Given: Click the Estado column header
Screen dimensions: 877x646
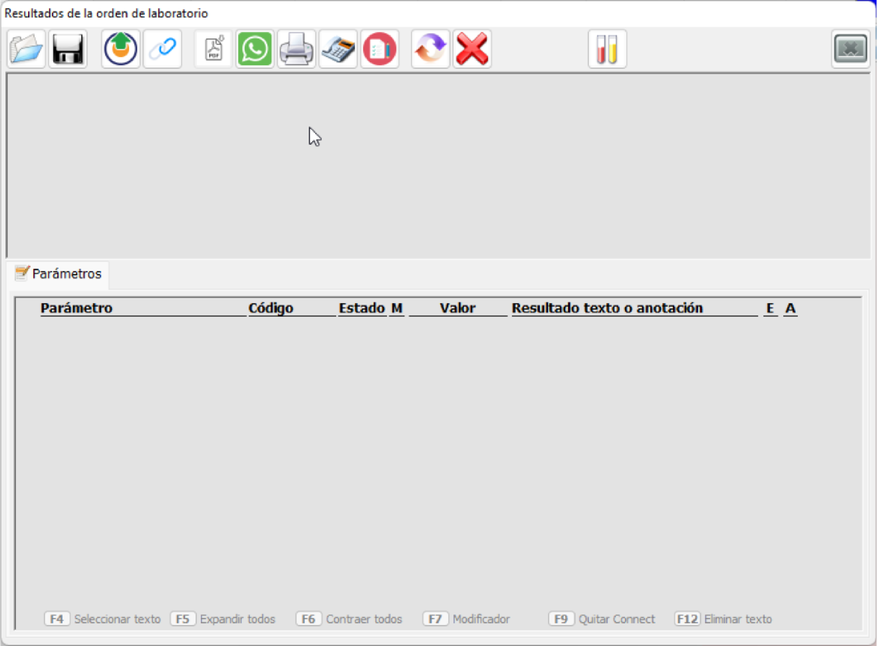Looking at the screenshot, I should 361,308.
